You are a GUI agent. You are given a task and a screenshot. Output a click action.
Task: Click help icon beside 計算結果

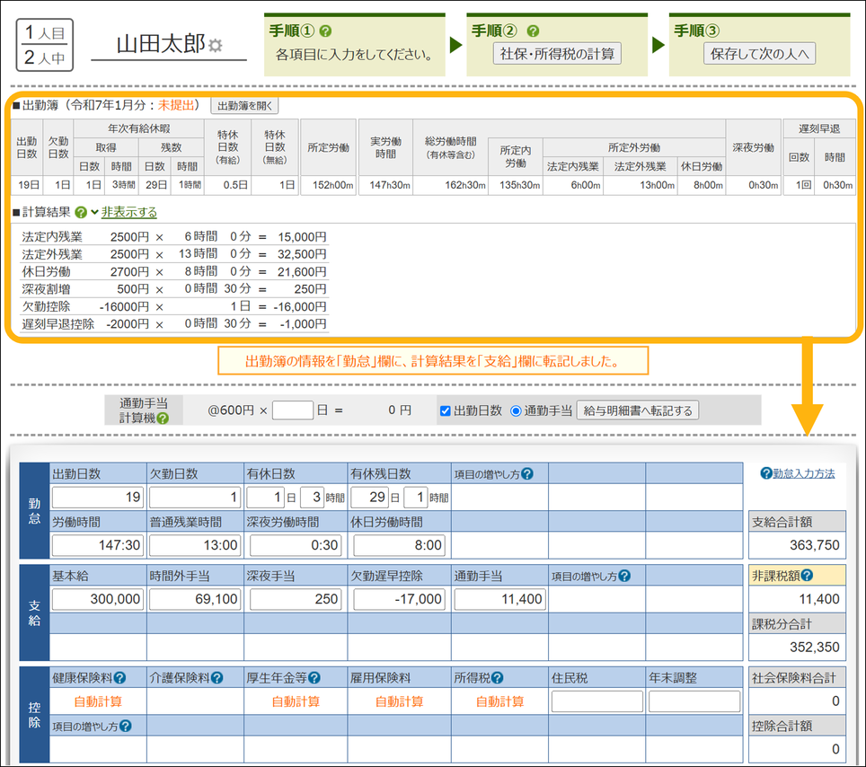click(81, 213)
